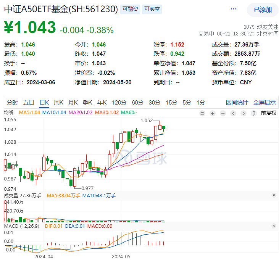Screen dimensions: 279x264
Task: Open the 区间统计 range statistics link
Action: click(x=237, y=103)
